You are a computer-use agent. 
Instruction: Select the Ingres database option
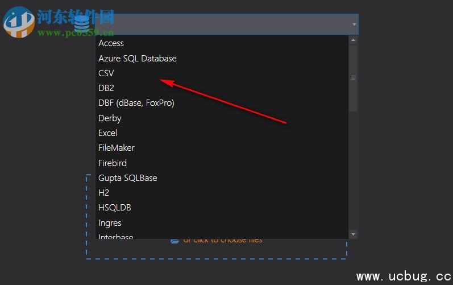pos(110,223)
